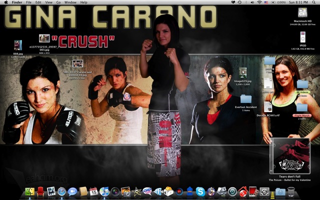This screenshot has height=200, width=320.
Task: Open the striped fish app in Dock
Action: [x=158, y=191]
